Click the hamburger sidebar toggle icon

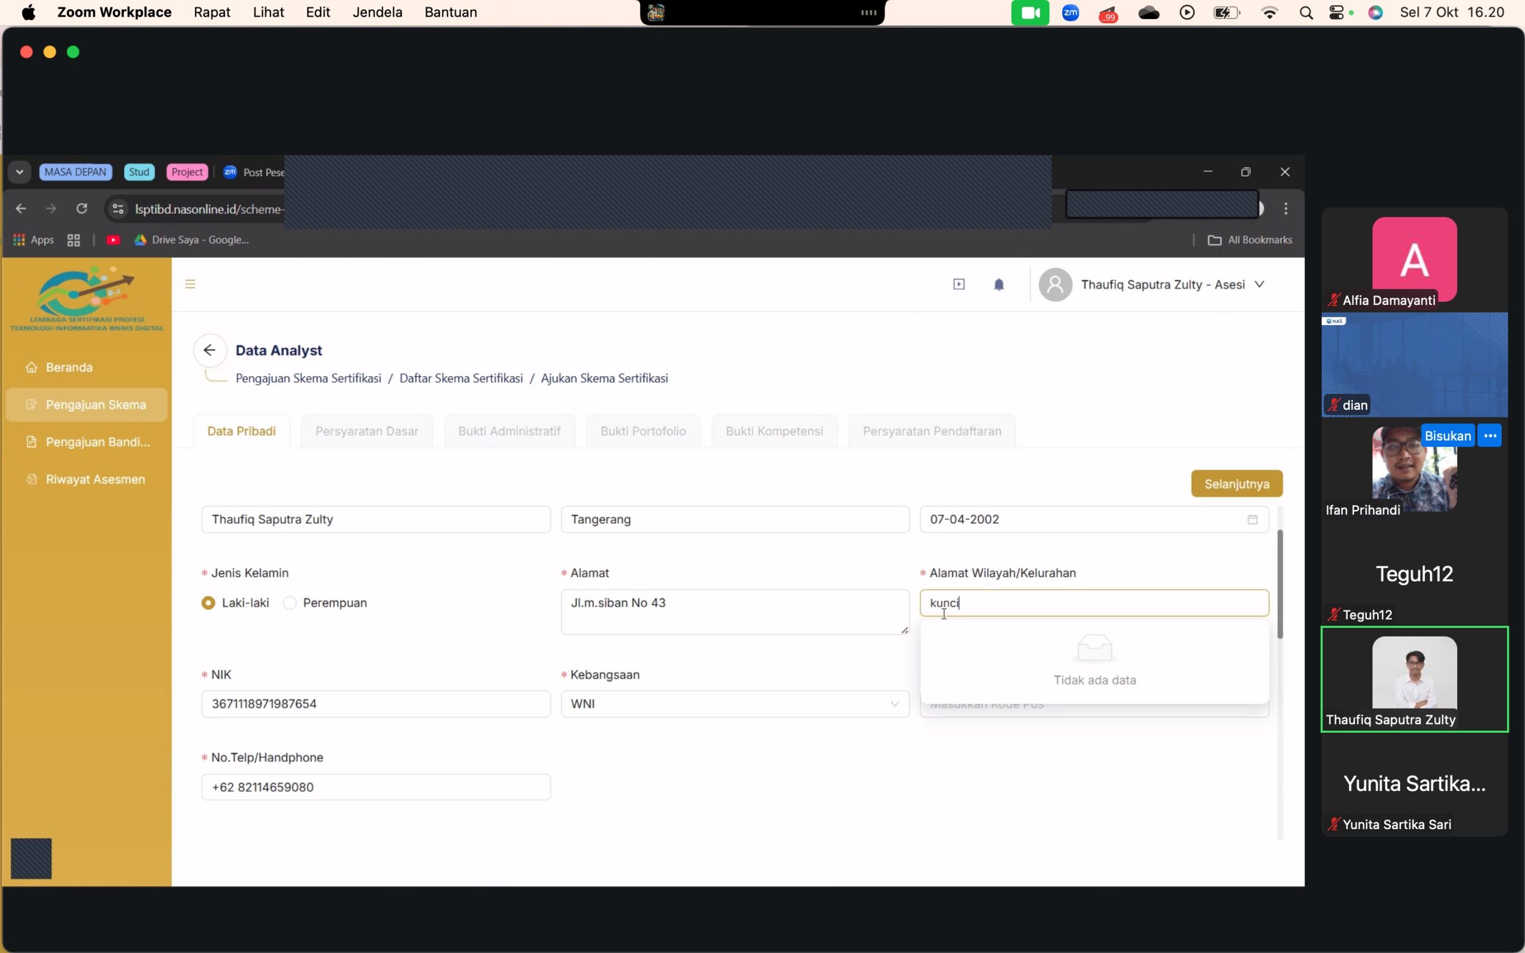pyautogui.click(x=189, y=284)
